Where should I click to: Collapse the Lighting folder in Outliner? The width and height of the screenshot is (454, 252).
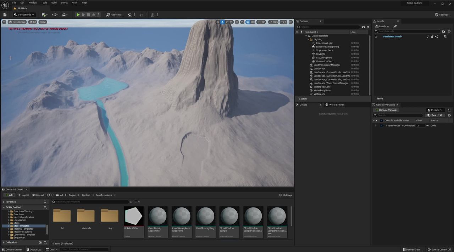point(309,39)
